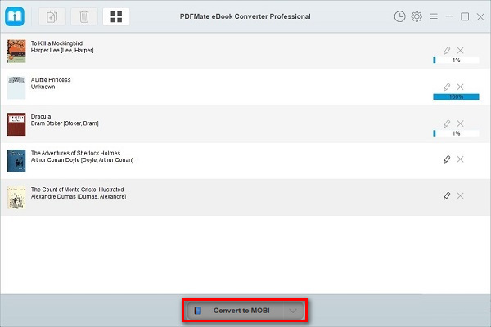This screenshot has width=491, height=327.
Task: Click the A Little Princess 100% progress bar
Action: (x=456, y=96)
